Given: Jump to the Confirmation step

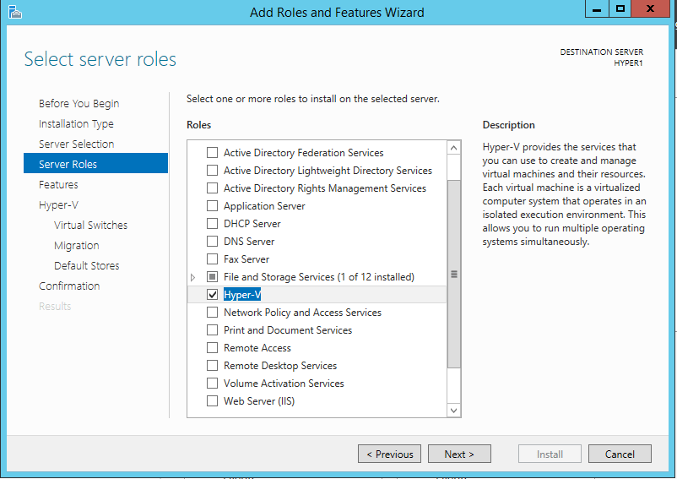Looking at the screenshot, I should point(69,286).
